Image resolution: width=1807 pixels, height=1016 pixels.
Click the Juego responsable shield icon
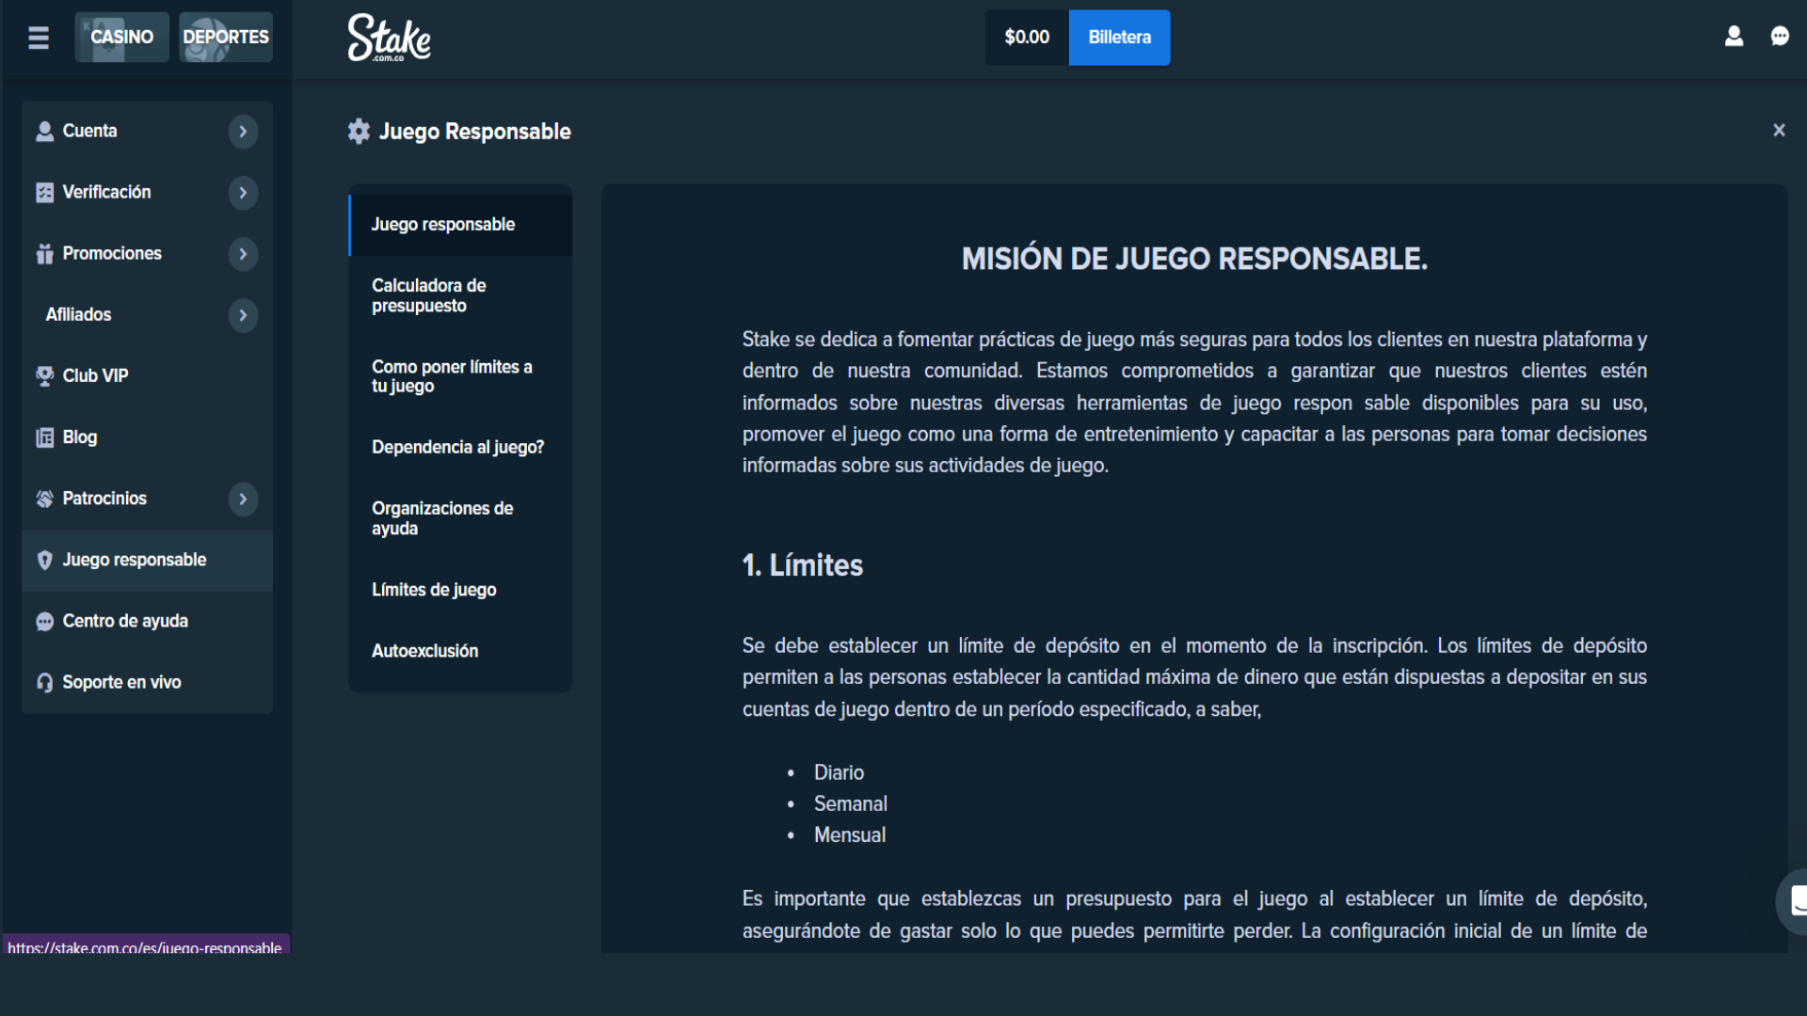(44, 561)
